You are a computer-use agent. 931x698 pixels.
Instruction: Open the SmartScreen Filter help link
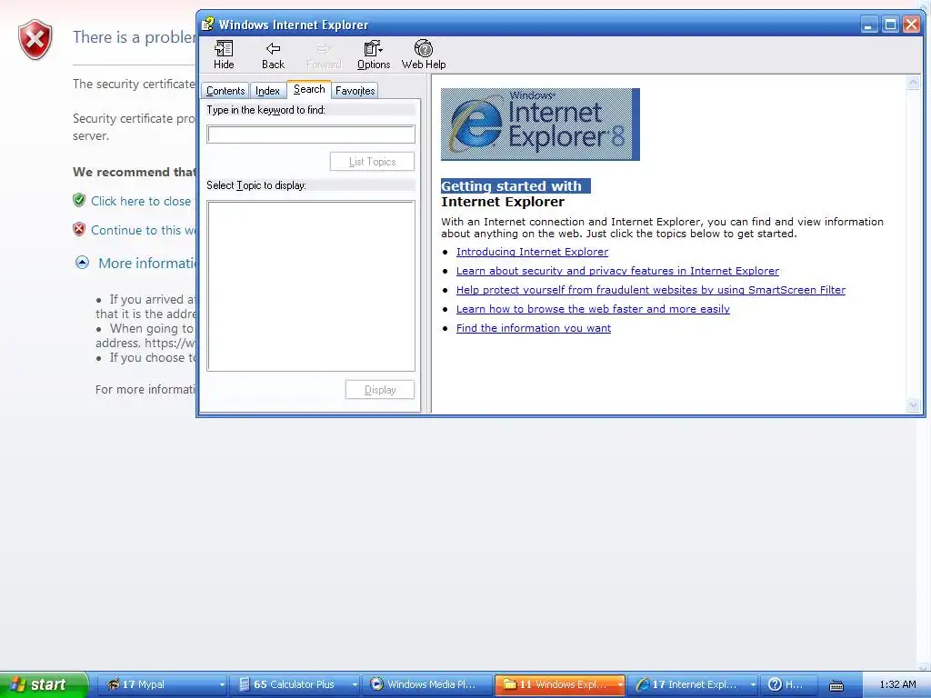pos(651,290)
